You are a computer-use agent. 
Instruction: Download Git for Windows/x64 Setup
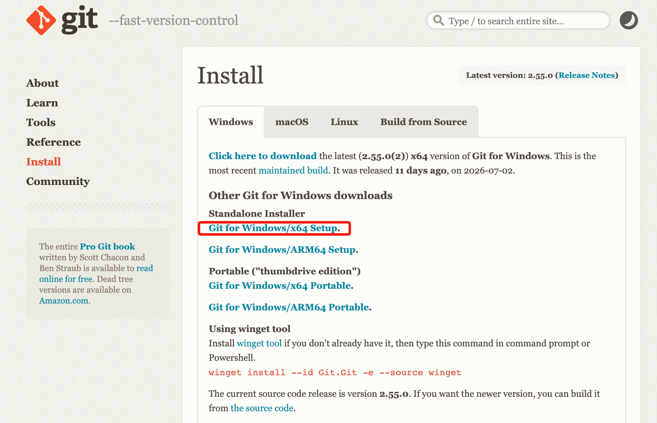click(x=273, y=228)
